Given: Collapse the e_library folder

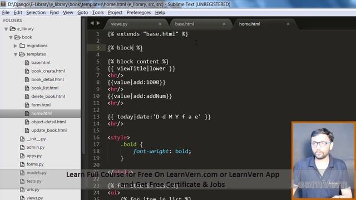Looking at the screenshot, I should point(6,29).
